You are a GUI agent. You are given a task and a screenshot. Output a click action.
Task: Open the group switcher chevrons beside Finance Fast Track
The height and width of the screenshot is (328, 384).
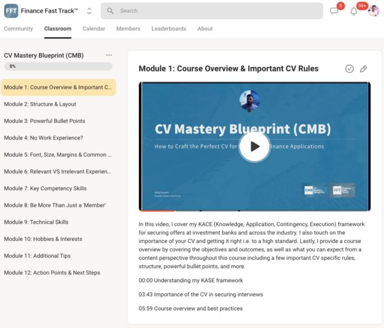coord(89,11)
